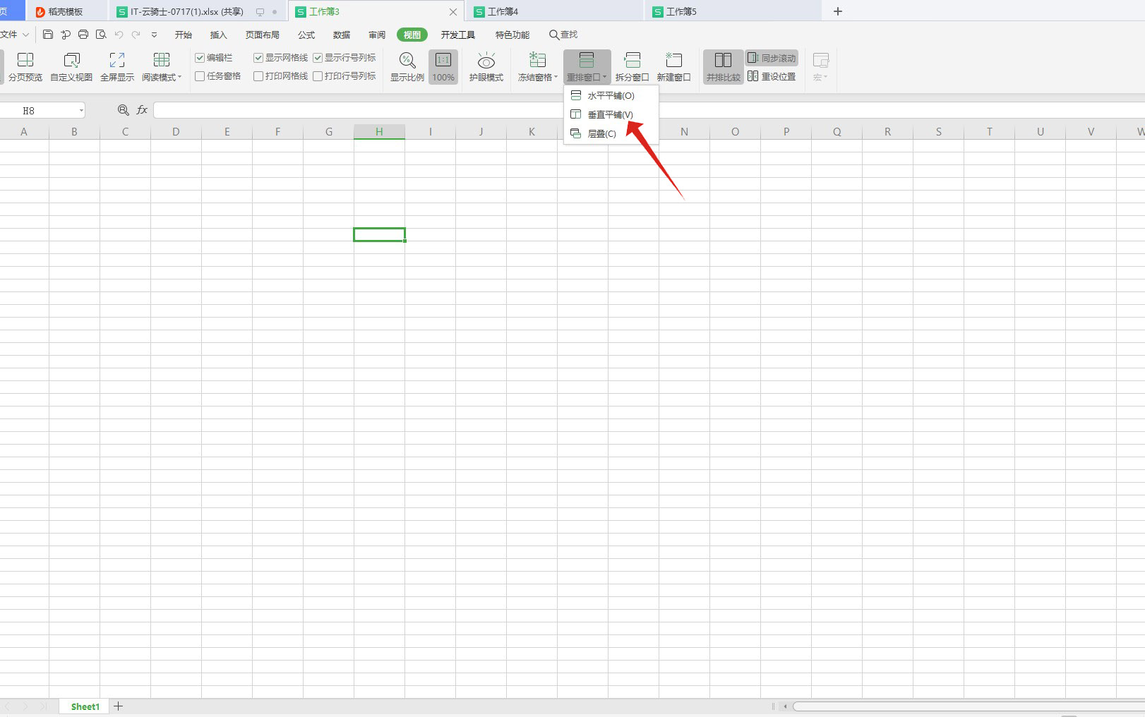Click the 重设位置 reset position icon

point(772,76)
